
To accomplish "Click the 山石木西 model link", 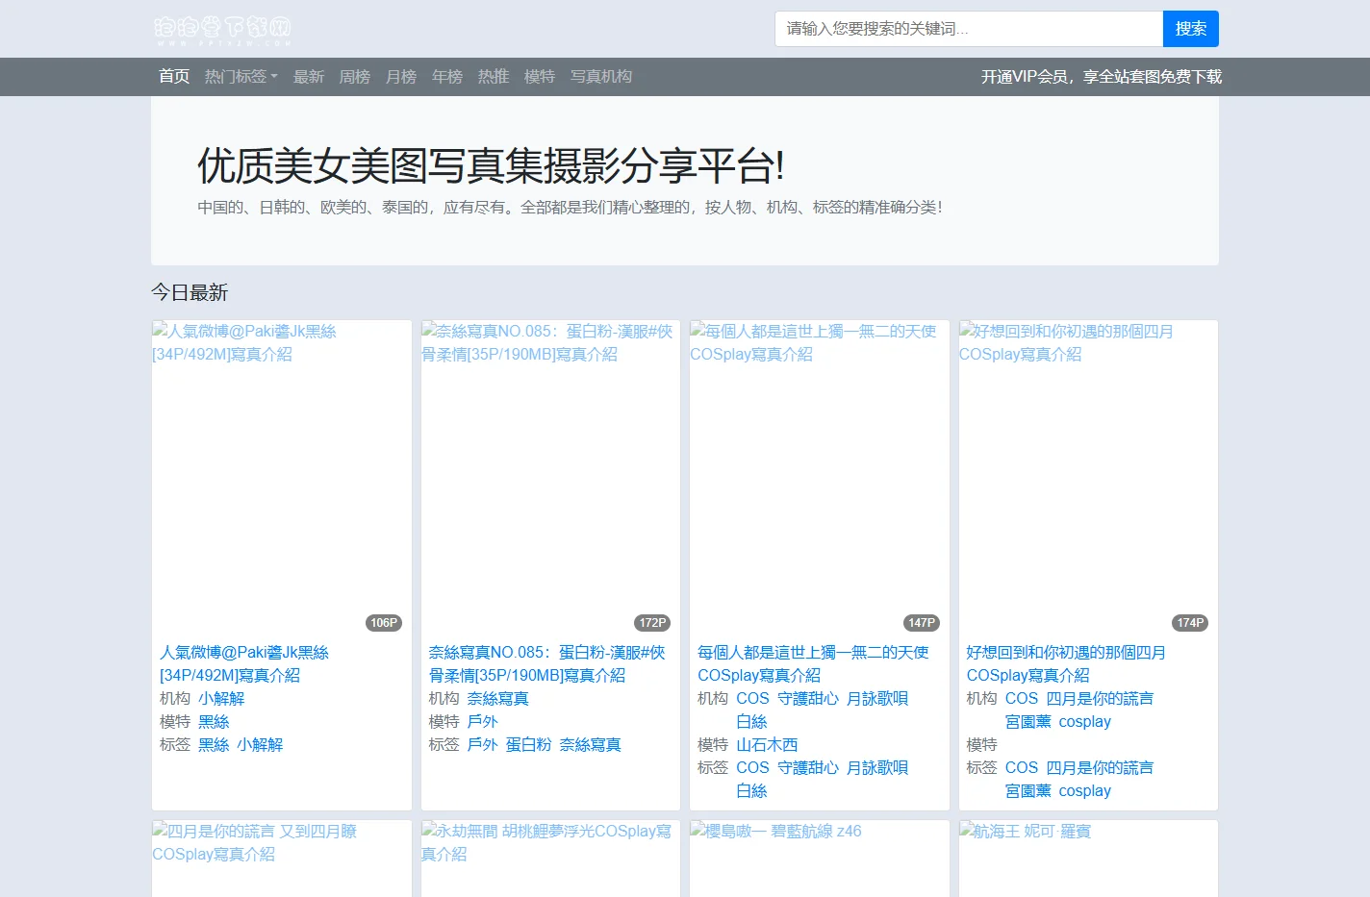I will [x=767, y=745].
